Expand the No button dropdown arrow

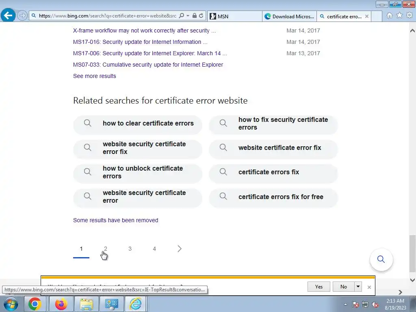pos(358,286)
